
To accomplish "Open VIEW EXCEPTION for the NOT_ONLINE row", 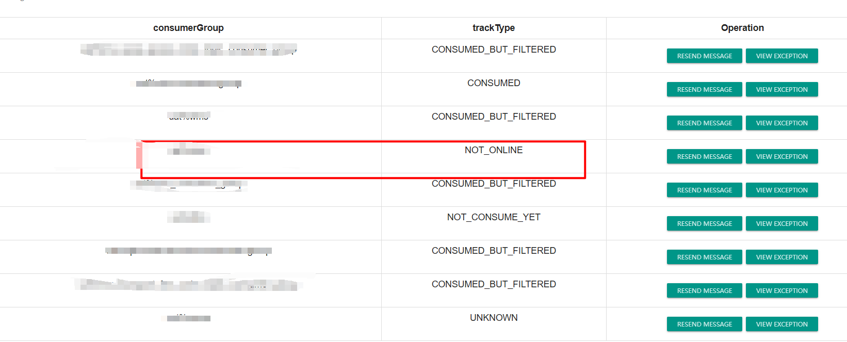I will point(781,156).
